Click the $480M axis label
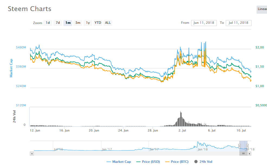The image size is (267, 165). click(21, 47)
